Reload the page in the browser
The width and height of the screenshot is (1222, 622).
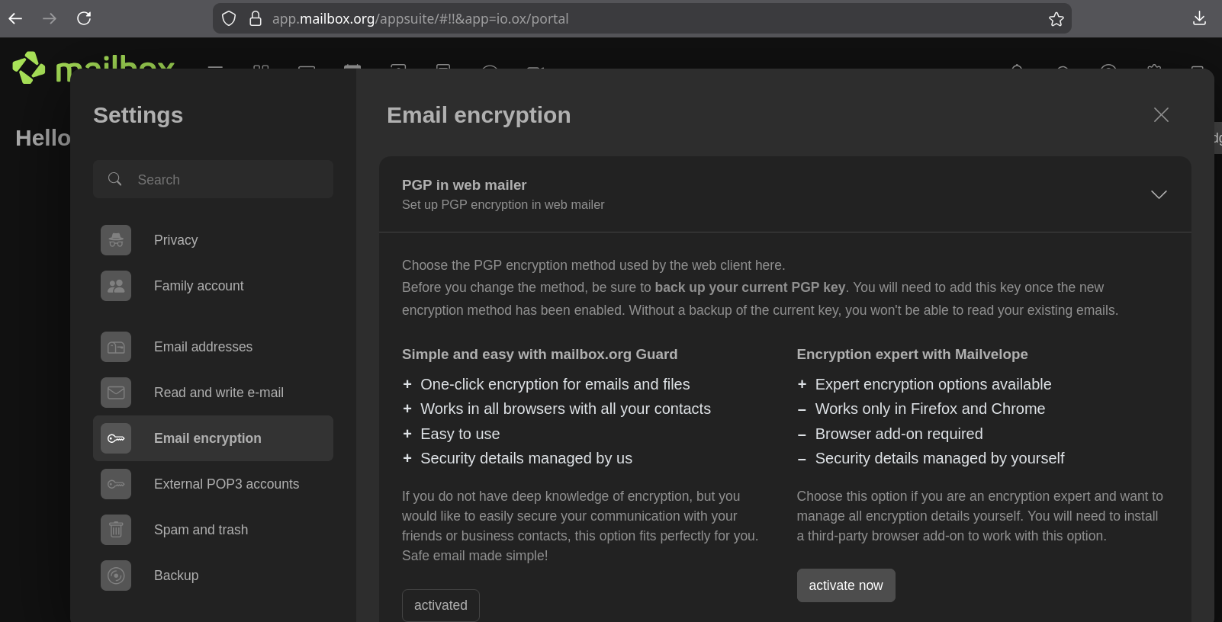pyautogui.click(x=84, y=18)
